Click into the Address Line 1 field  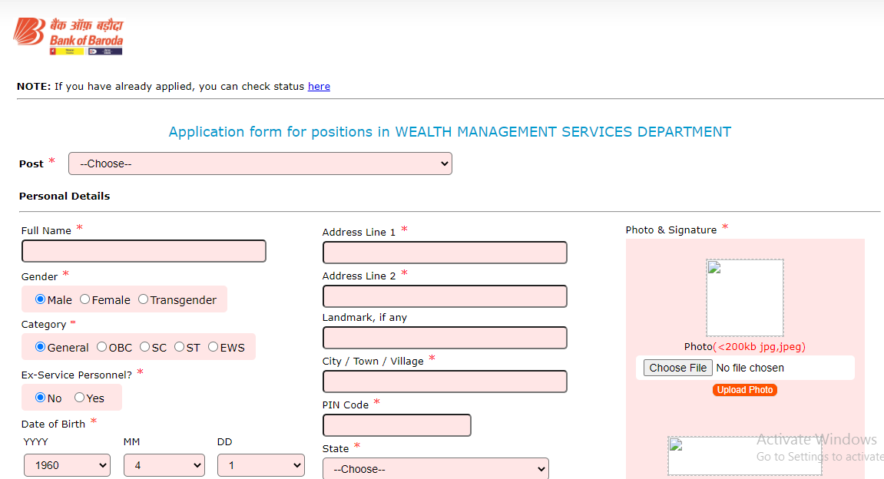(445, 253)
